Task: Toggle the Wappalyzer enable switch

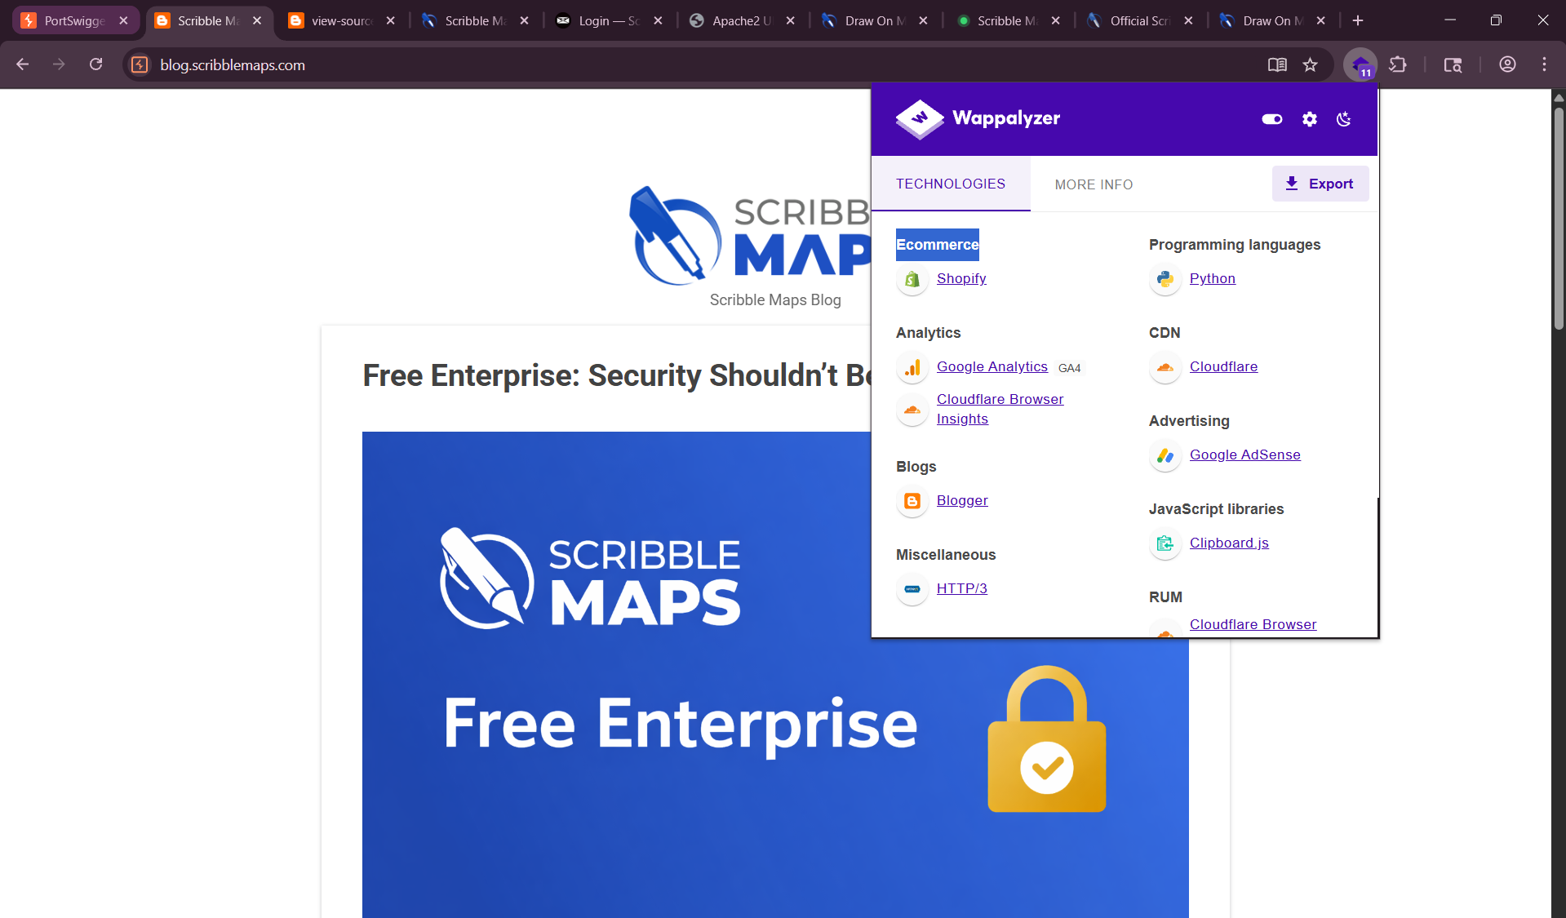Action: click(x=1271, y=119)
